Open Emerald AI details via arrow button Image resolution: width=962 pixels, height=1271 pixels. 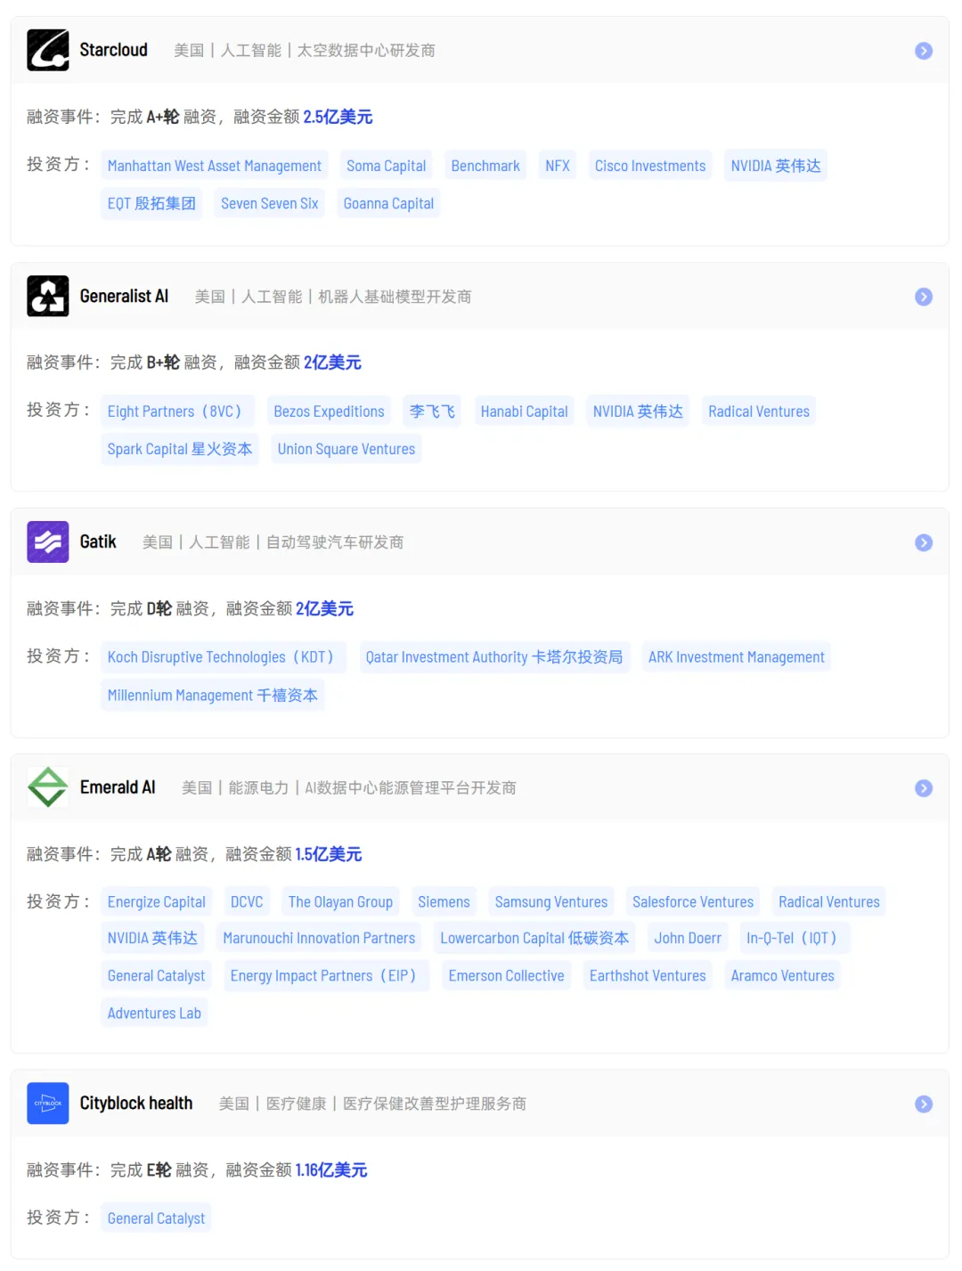pos(924,788)
